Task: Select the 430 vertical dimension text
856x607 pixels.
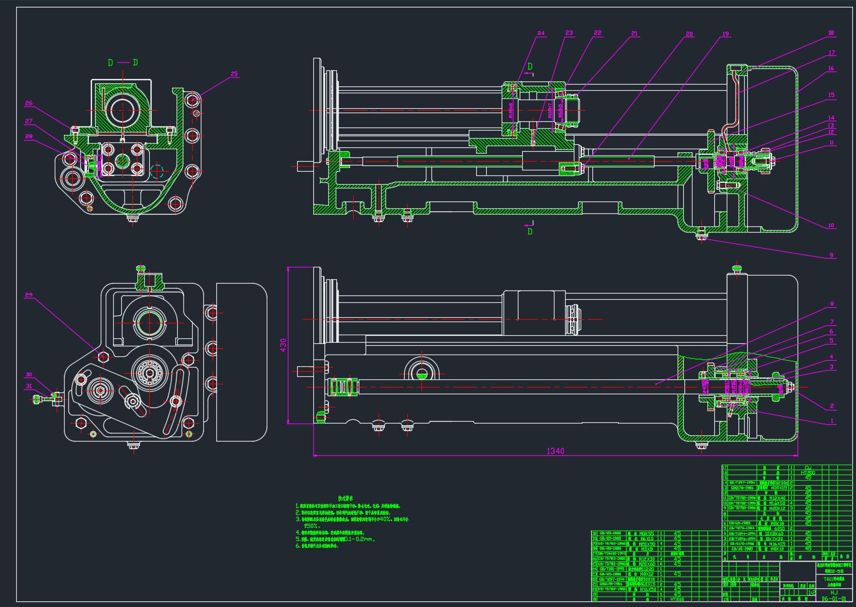Action: tap(283, 346)
